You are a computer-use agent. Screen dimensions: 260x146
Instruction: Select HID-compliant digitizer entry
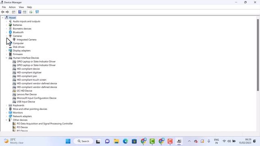click(x=29, y=73)
